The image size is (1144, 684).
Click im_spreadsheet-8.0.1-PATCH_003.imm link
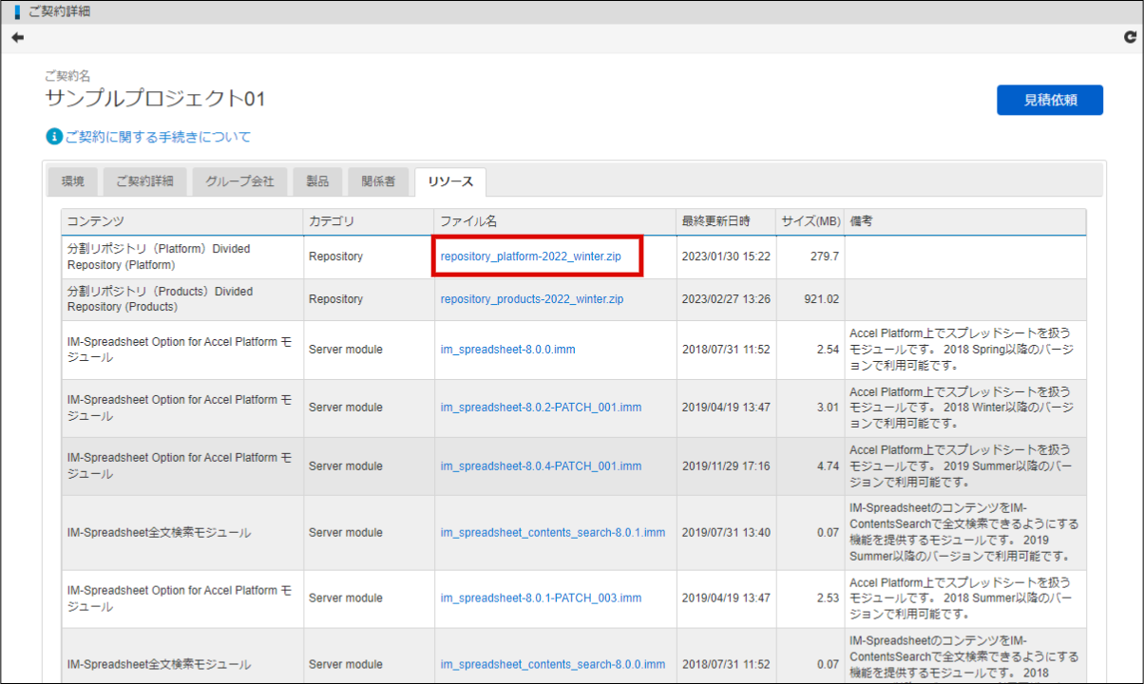tap(541, 598)
